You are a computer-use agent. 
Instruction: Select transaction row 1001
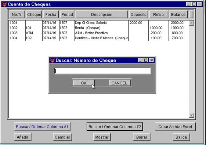point(99,23)
